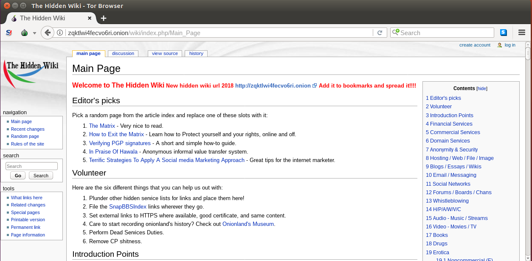Switch to the discussion tab
This screenshot has width=532, height=261.
pyautogui.click(x=123, y=53)
